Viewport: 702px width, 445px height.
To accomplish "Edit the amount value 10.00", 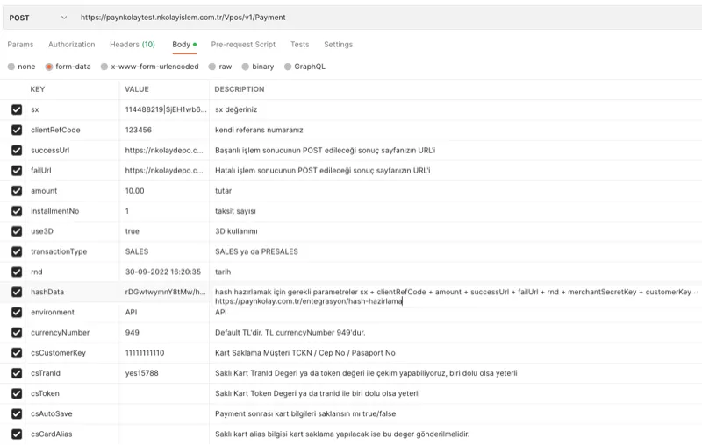I will pyautogui.click(x=163, y=191).
